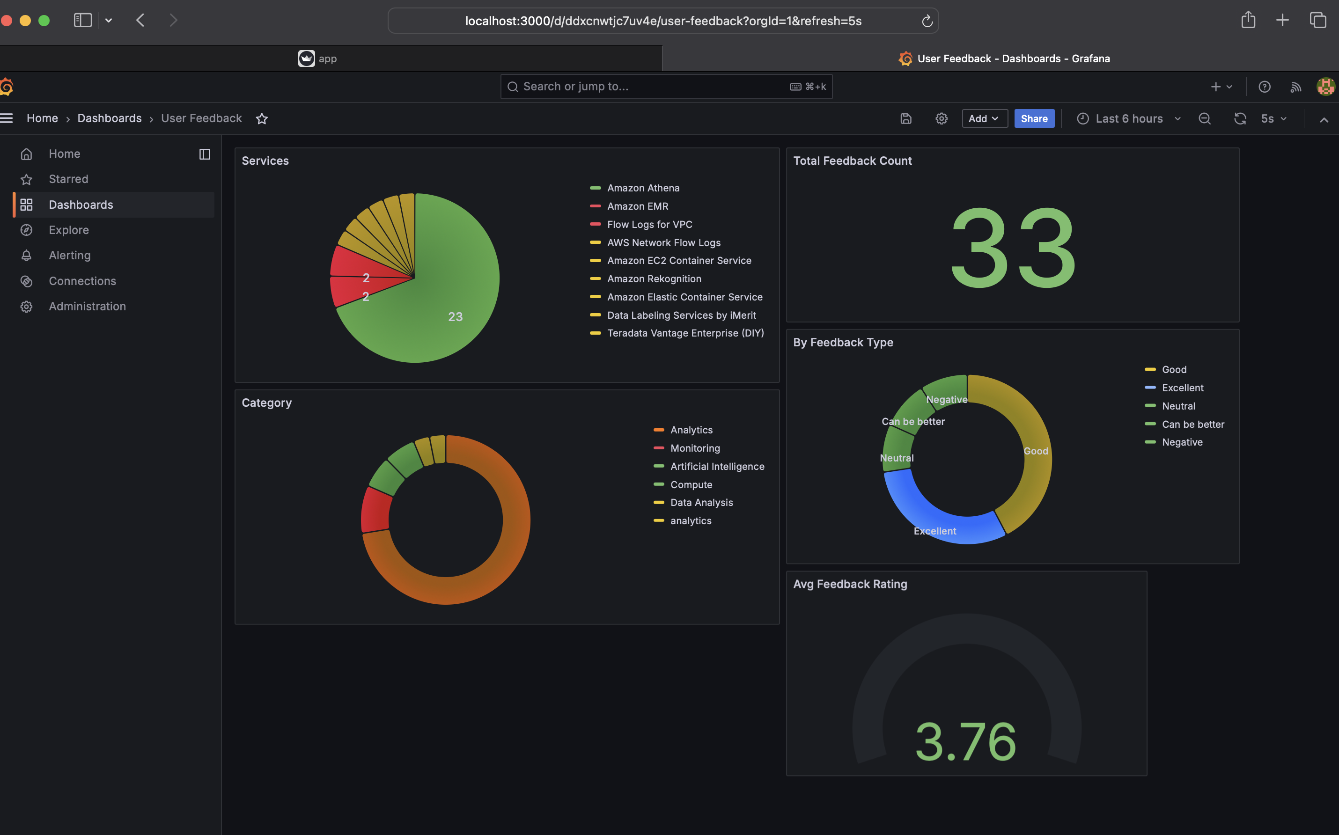
Task: Click the zoom out time range icon
Action: (x=1204, y=119)
